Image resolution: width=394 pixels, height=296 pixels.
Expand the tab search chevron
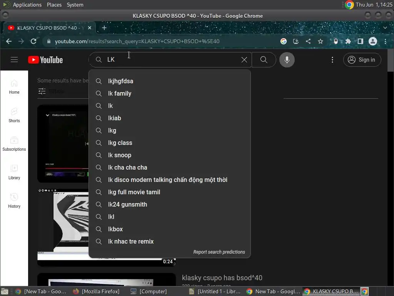(x=385, y=28)
